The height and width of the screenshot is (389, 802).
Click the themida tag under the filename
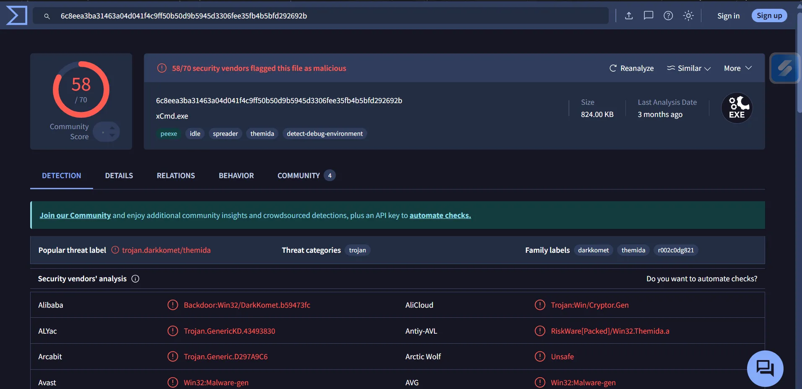point(262,134)
